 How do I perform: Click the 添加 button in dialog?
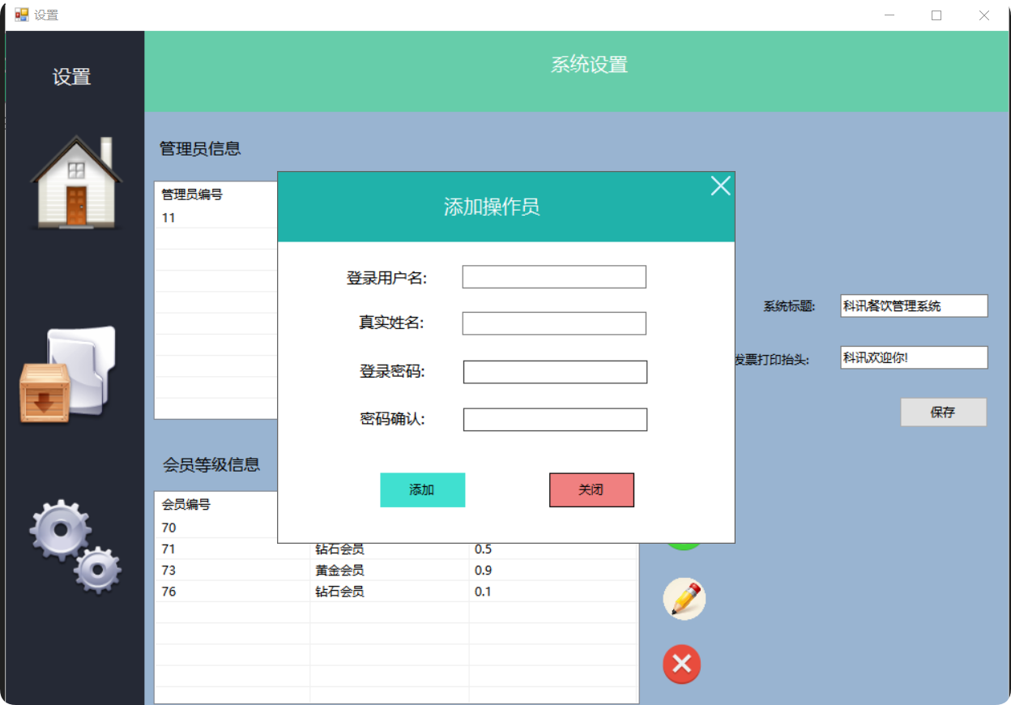pyautogui.click(x=422, y=489)
